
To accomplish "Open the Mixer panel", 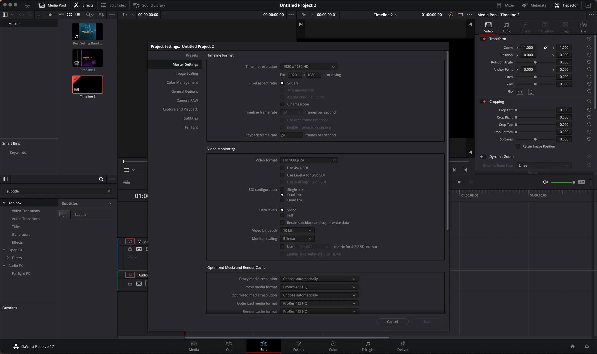I will pos(506,5).
